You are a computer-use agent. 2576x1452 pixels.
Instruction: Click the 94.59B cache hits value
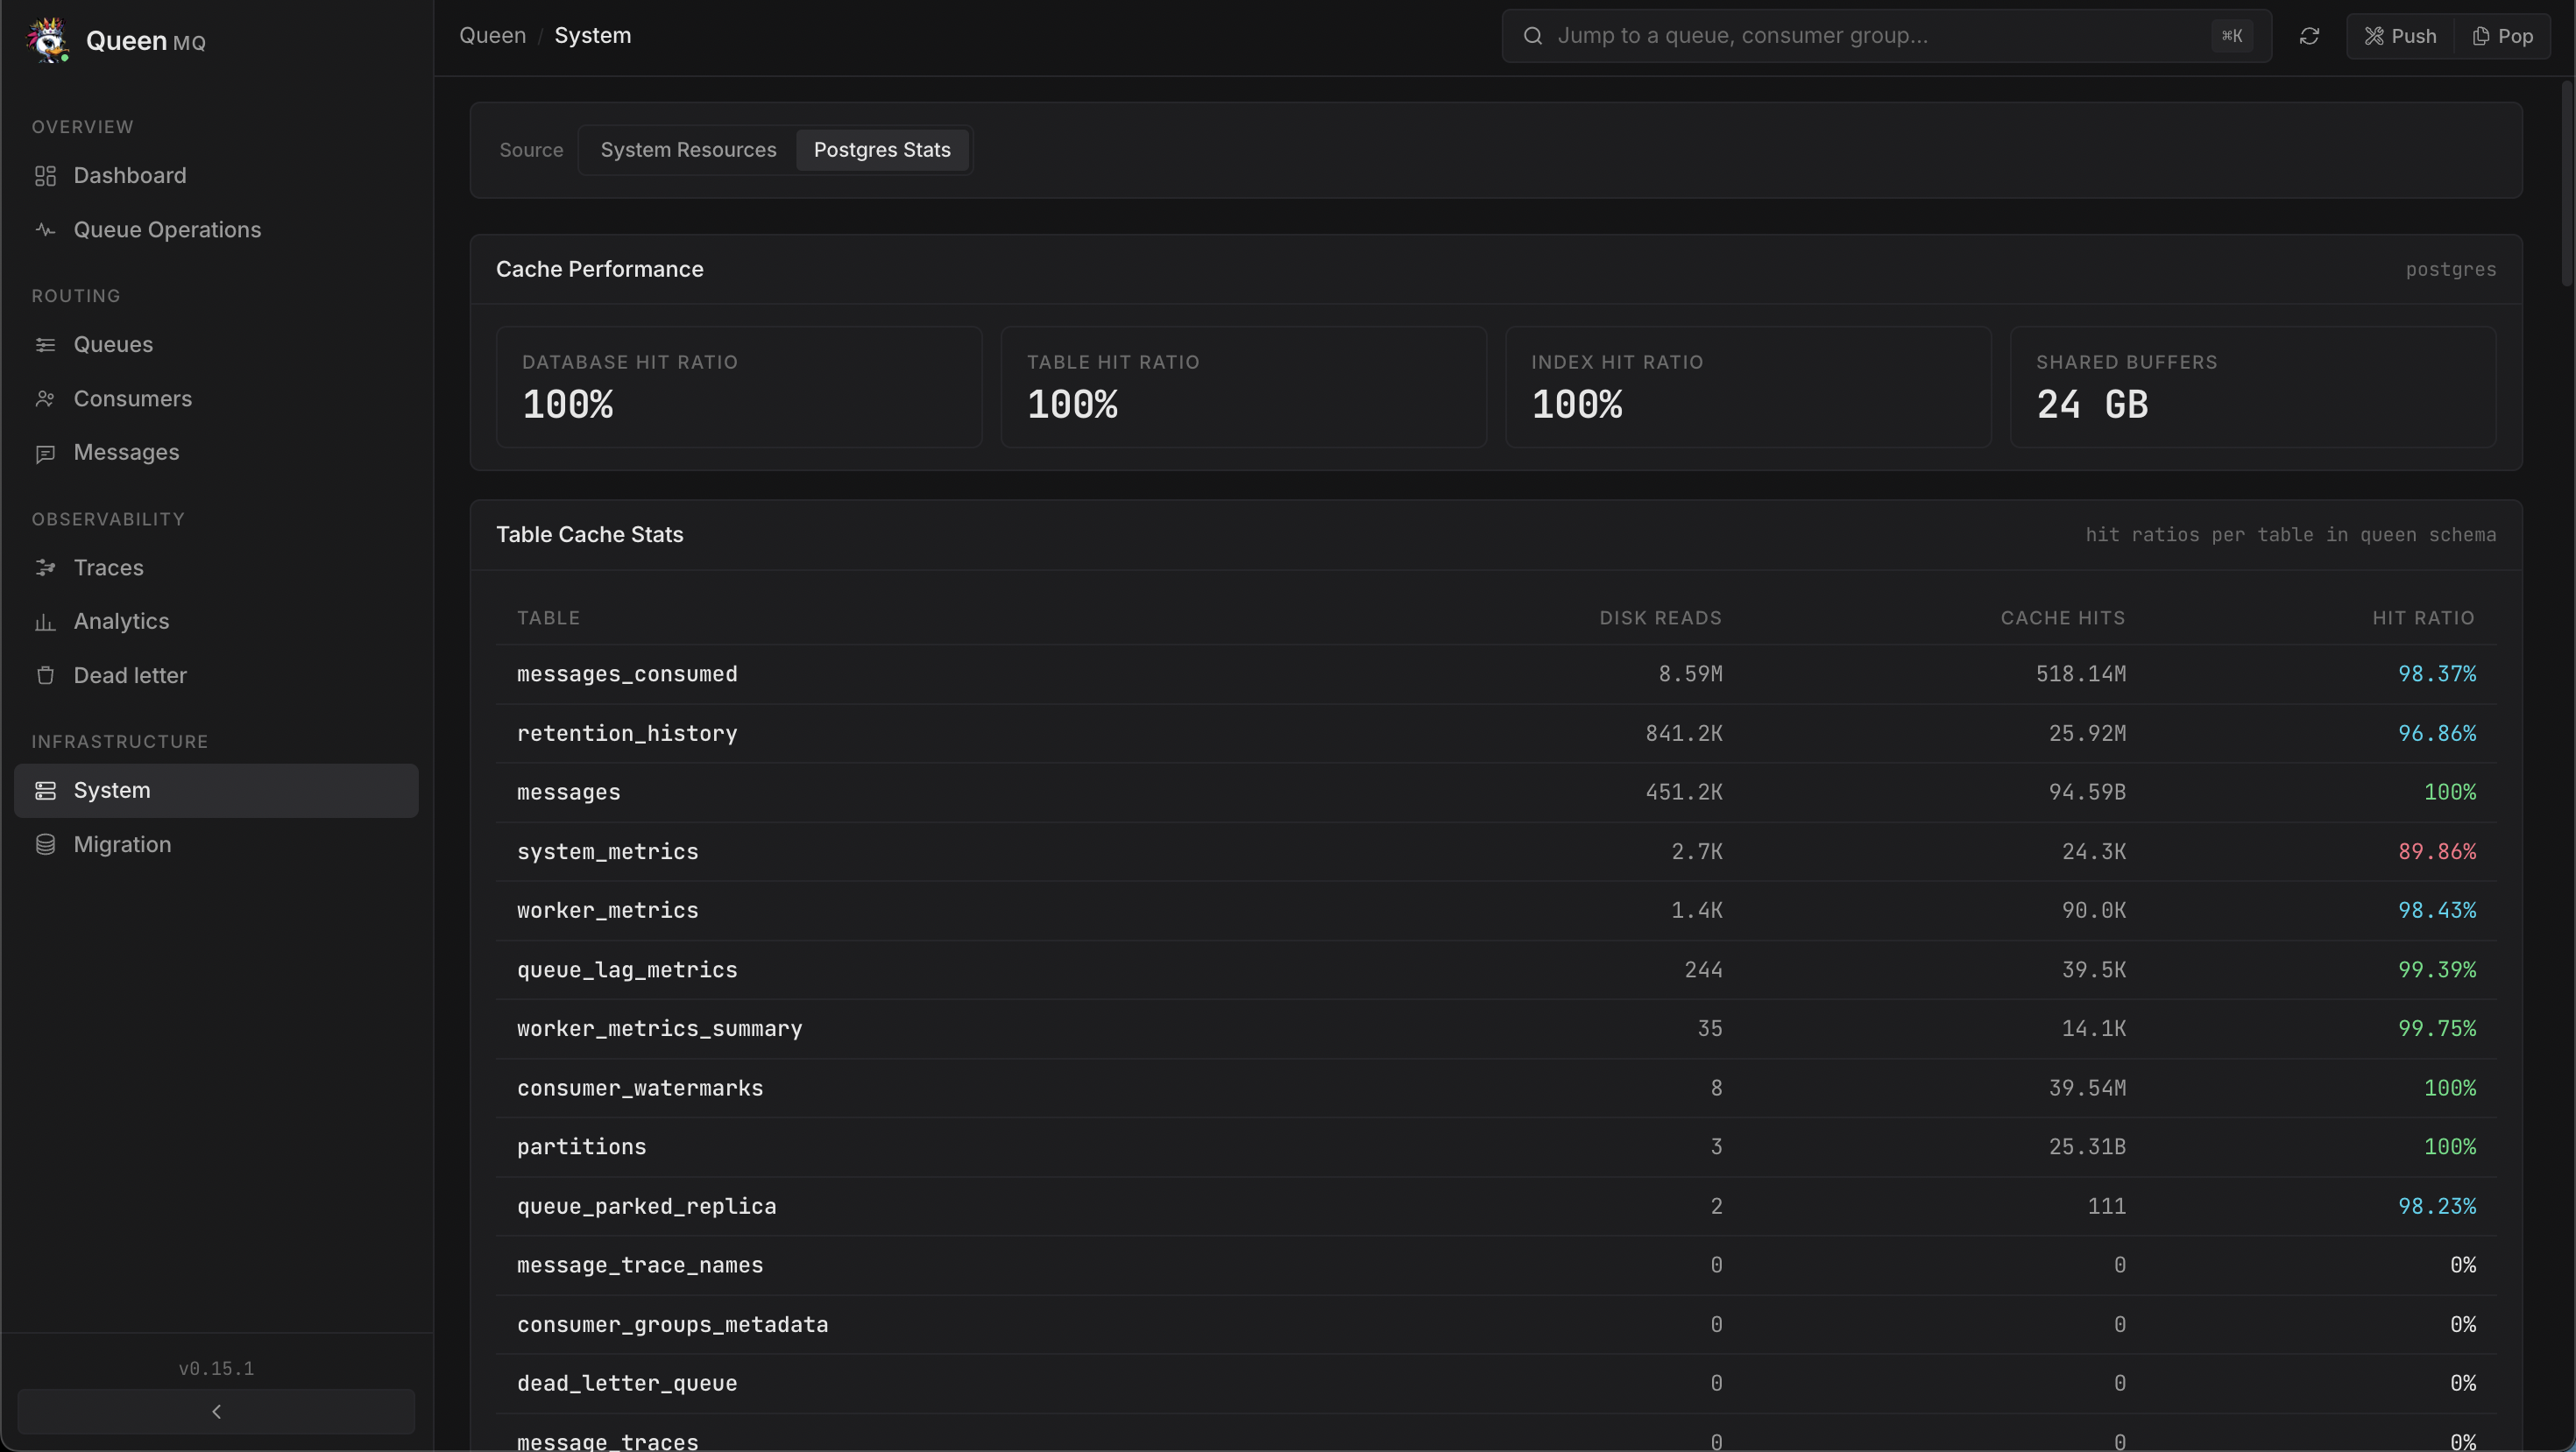click(x=2087, y=793)
